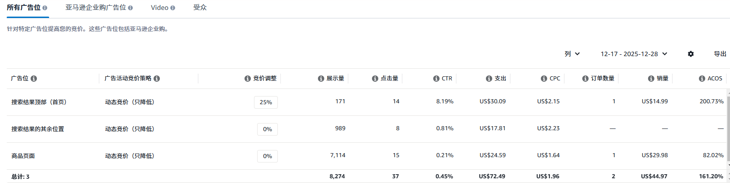Click info icon beside 广告位 column header
Viewport: 730px width, 185px height.
pos(34,79)
